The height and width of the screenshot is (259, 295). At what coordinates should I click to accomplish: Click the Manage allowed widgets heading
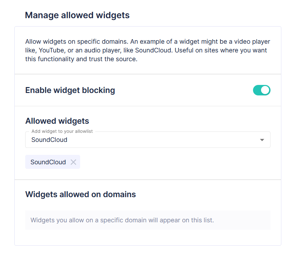tap(77, 15)
